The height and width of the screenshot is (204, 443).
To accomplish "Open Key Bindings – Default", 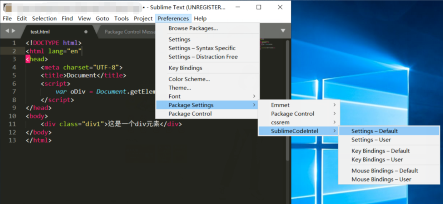I will pyautogui.click(x=389, y=151).
